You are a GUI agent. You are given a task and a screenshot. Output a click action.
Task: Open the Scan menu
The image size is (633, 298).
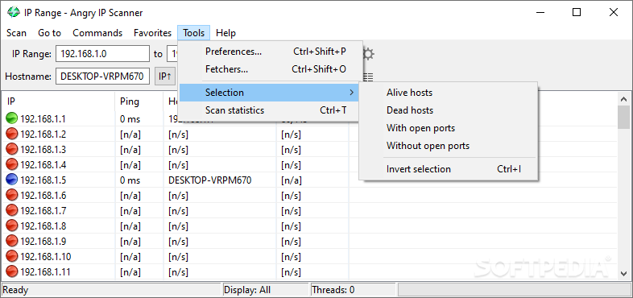click(17, 33)
